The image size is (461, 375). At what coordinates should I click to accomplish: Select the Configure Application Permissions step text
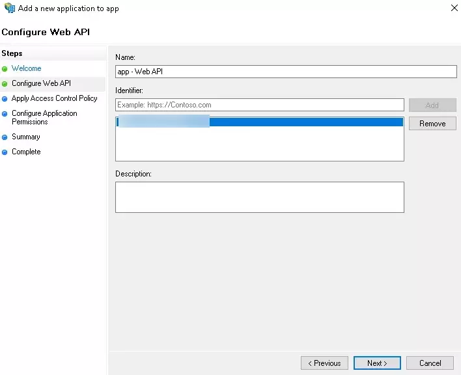tap(44, 117)
